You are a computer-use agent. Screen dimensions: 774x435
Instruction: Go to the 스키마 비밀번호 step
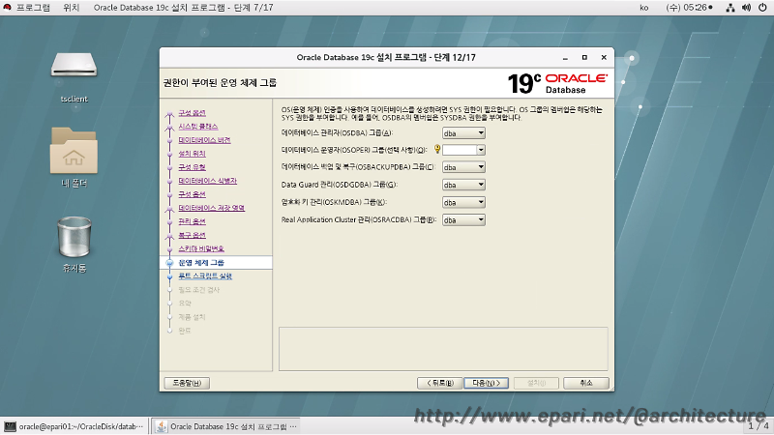click(x=201, y=248)
